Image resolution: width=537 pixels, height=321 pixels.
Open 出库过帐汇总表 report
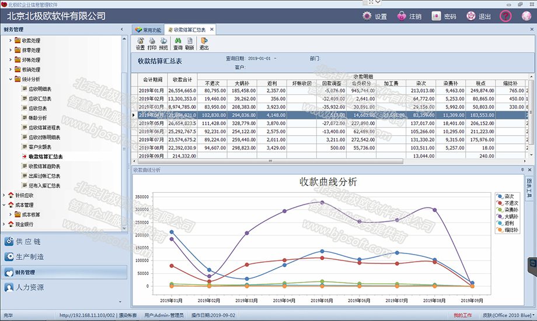pyautogui.click(x=44, y=176)
